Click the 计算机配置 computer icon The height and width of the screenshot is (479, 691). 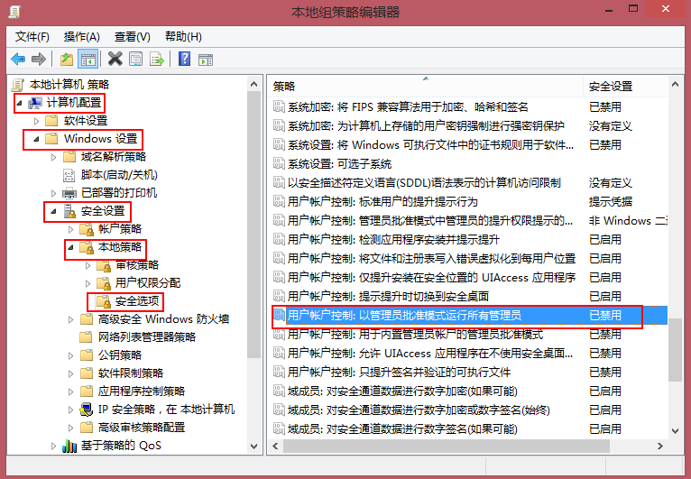click(x=35, y=103)
